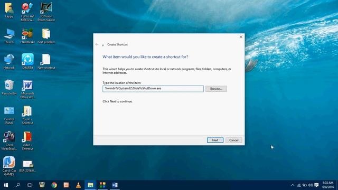338x190 pixels.
Task: Launch Google Chrome from the taskbar
Action: tap(54, 185)
